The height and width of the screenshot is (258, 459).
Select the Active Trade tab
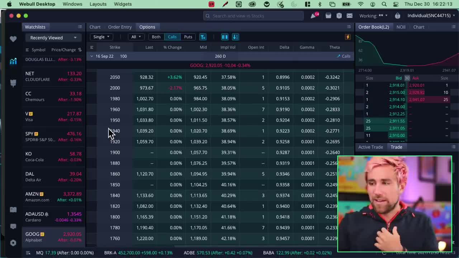pyautogui.click(x=371, y=147)
